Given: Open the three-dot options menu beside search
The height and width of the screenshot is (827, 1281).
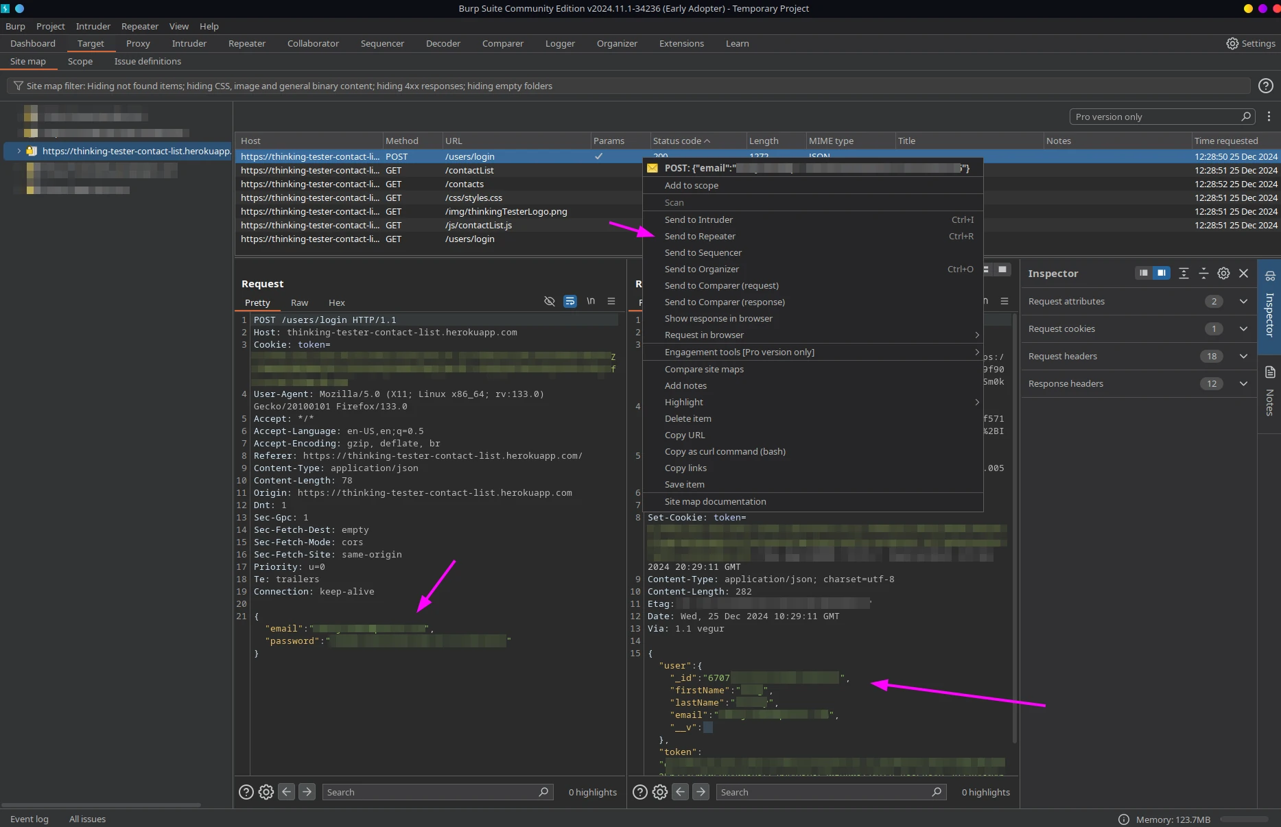Looking at the screenshot, I should click(1269, 117).
